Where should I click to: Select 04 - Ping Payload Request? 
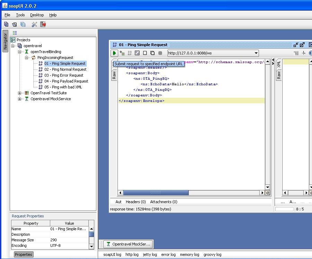[66, 81]
